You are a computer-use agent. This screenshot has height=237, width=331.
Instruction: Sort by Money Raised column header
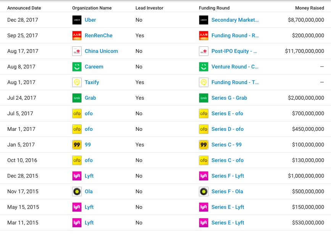[x=310, y=8]
